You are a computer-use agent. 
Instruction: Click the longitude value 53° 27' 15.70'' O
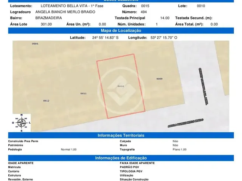click(x=164, y=38)
